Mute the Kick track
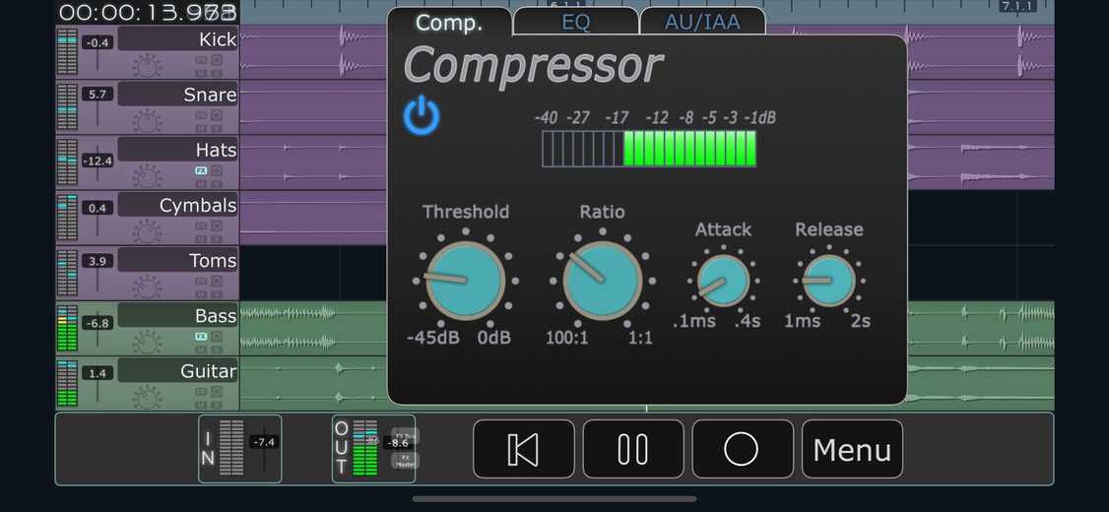Screen dimensions: 1109x512 (x=201, y=73)
